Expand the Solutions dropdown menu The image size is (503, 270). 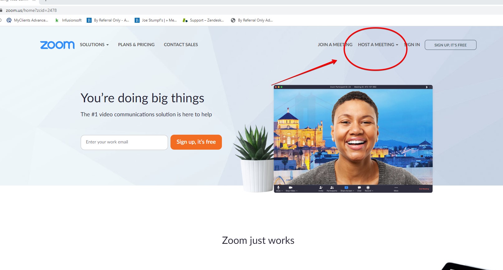[94, 45]
